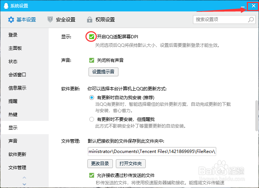Image resolution: width=259 pixels, height=188 pixels.
Task: Click the gear icon beside 基本设置
Action: click(11, 20)
